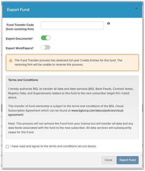Click the Terms and Conditions heading

point(23,80)
